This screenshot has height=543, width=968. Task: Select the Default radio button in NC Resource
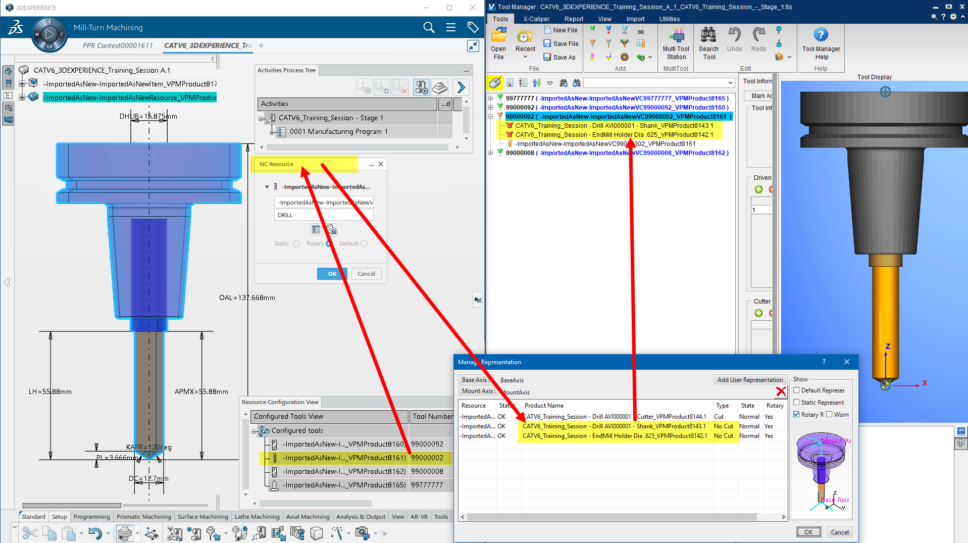tap(364, 243)
